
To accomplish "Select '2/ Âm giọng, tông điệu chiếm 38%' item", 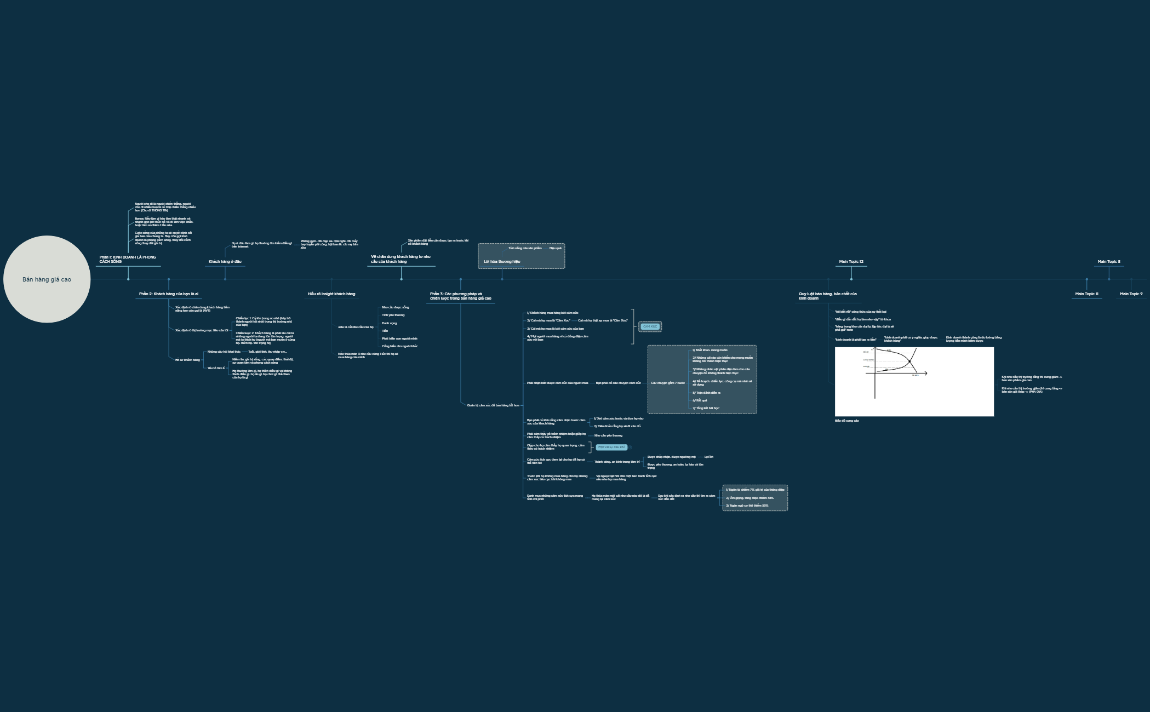I will 749,498.
